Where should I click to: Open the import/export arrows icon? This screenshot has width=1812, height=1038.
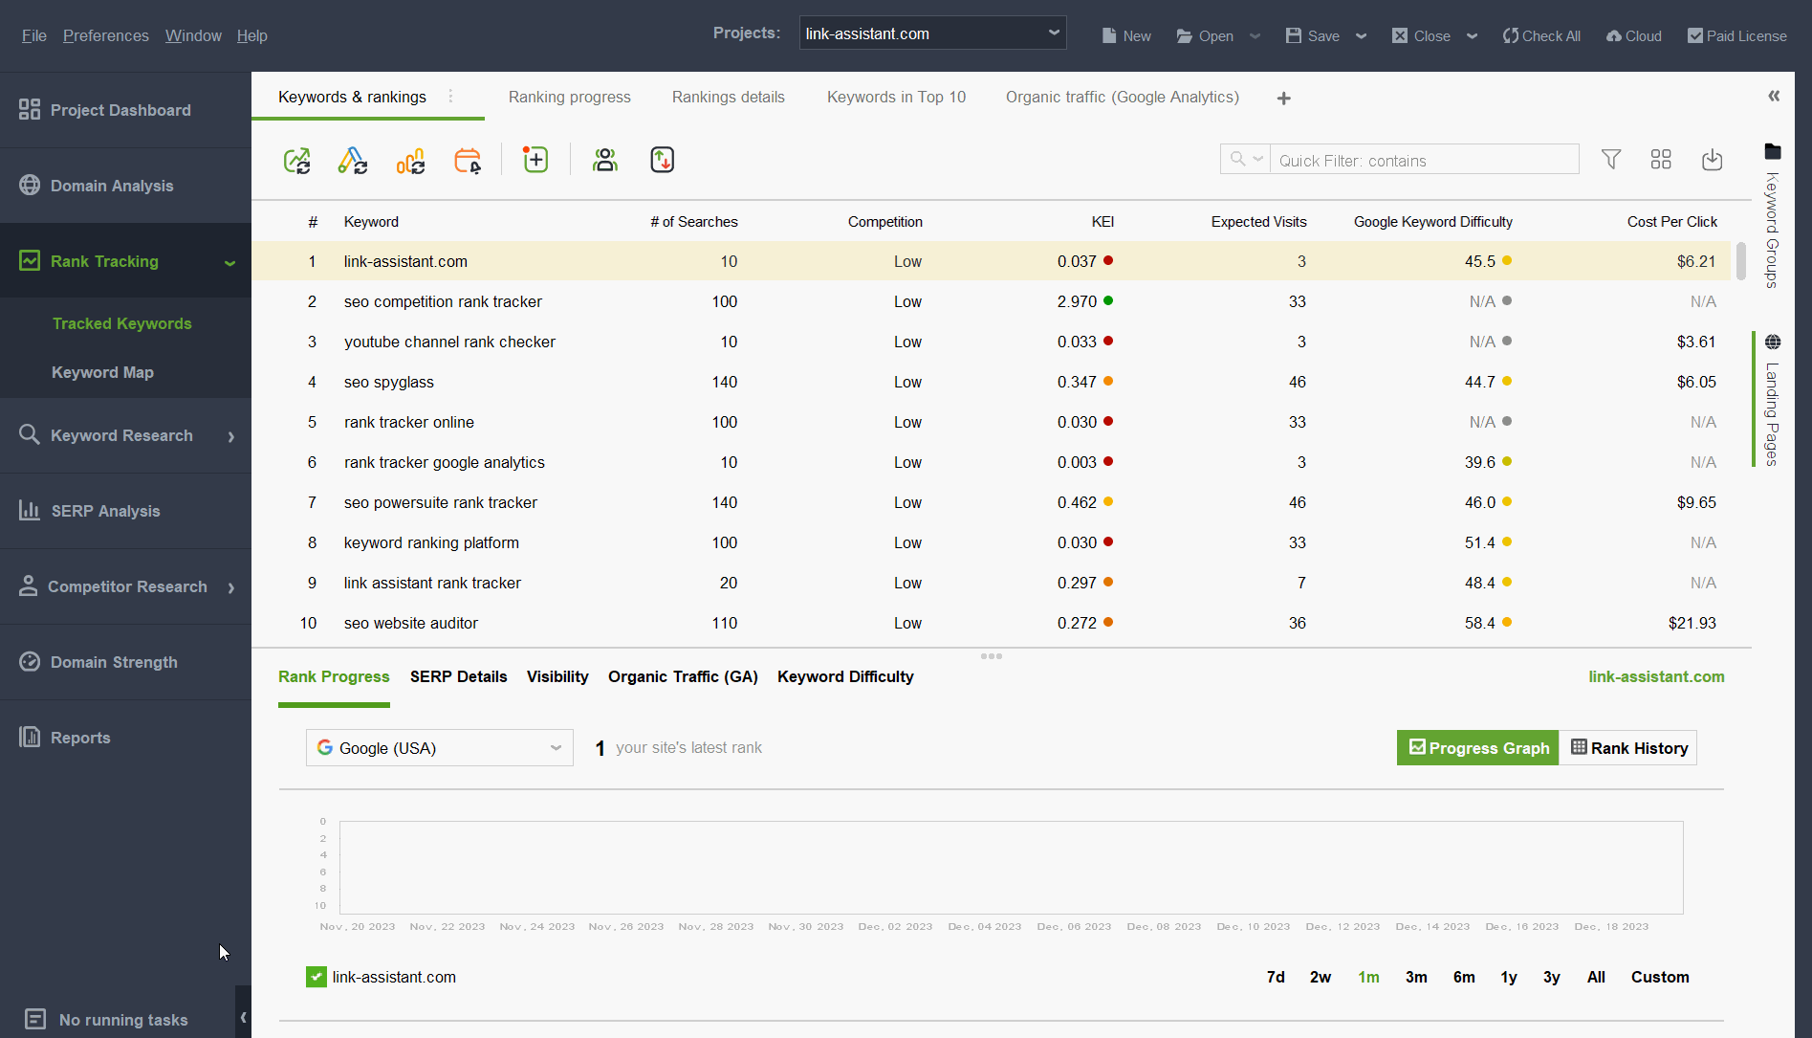[x=662, y=160]
